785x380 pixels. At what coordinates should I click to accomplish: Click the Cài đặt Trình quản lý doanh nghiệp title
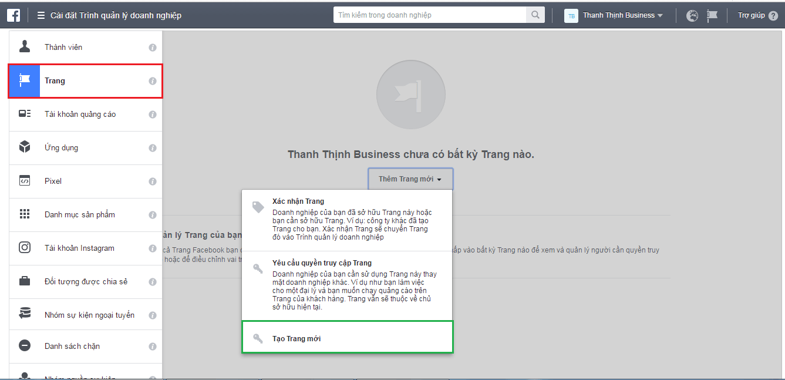coord(116,15)
